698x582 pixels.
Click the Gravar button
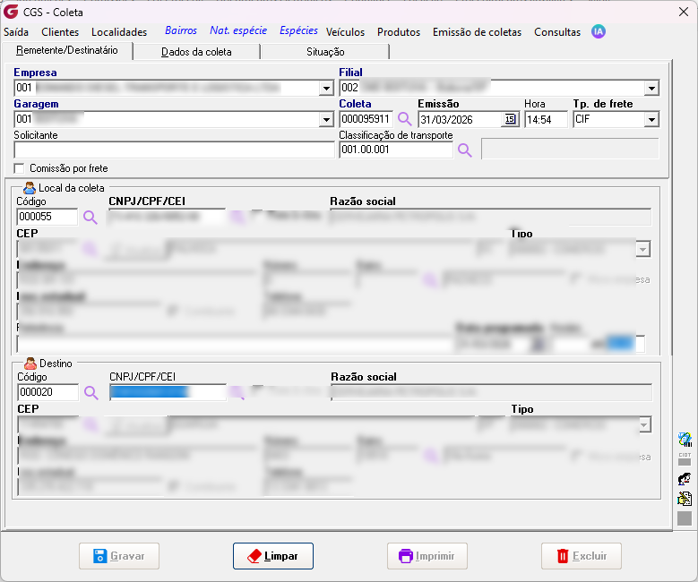(x=119, y=556)
